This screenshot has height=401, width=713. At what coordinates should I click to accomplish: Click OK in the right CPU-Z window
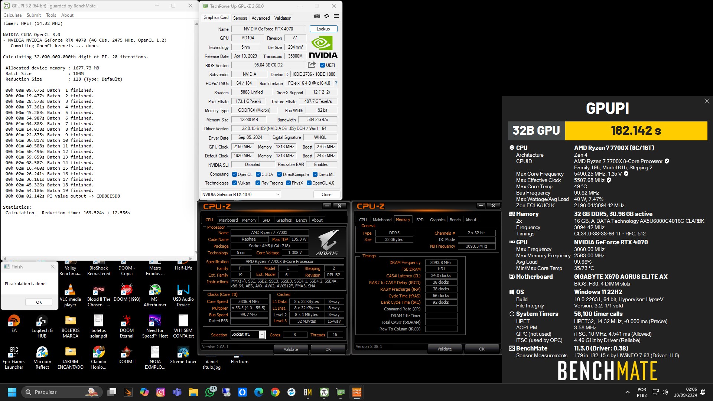tap(482, 349)
